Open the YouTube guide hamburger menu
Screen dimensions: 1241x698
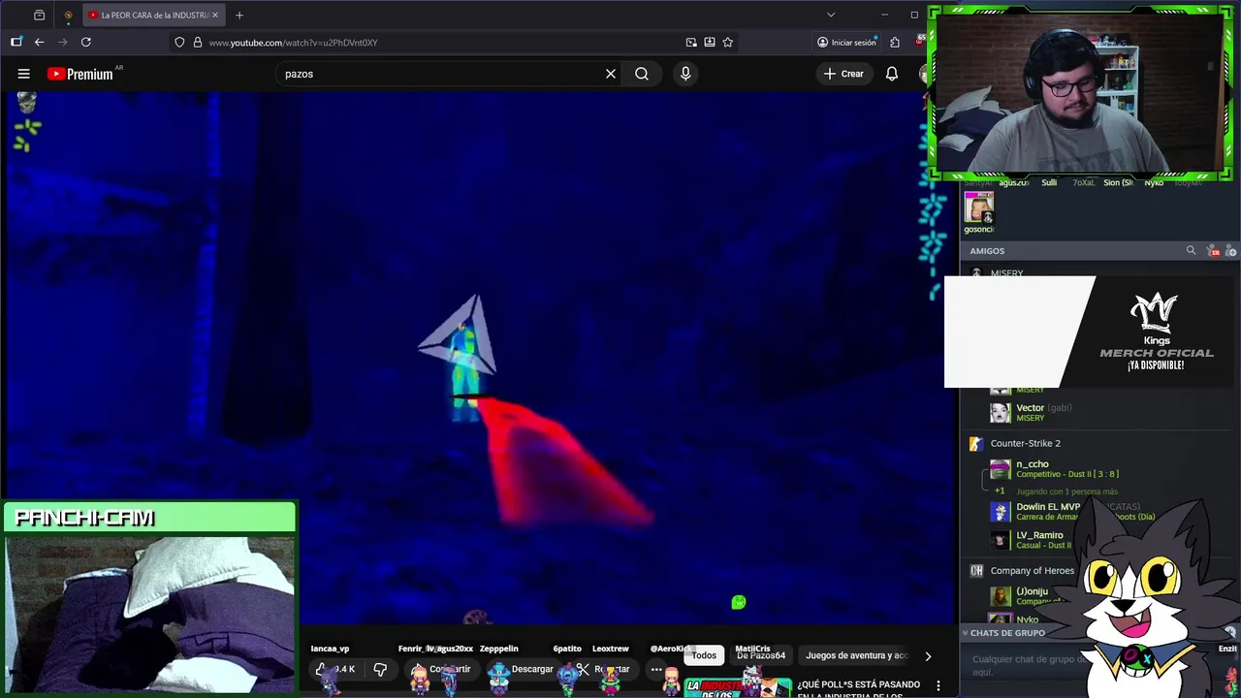[23, 74]
